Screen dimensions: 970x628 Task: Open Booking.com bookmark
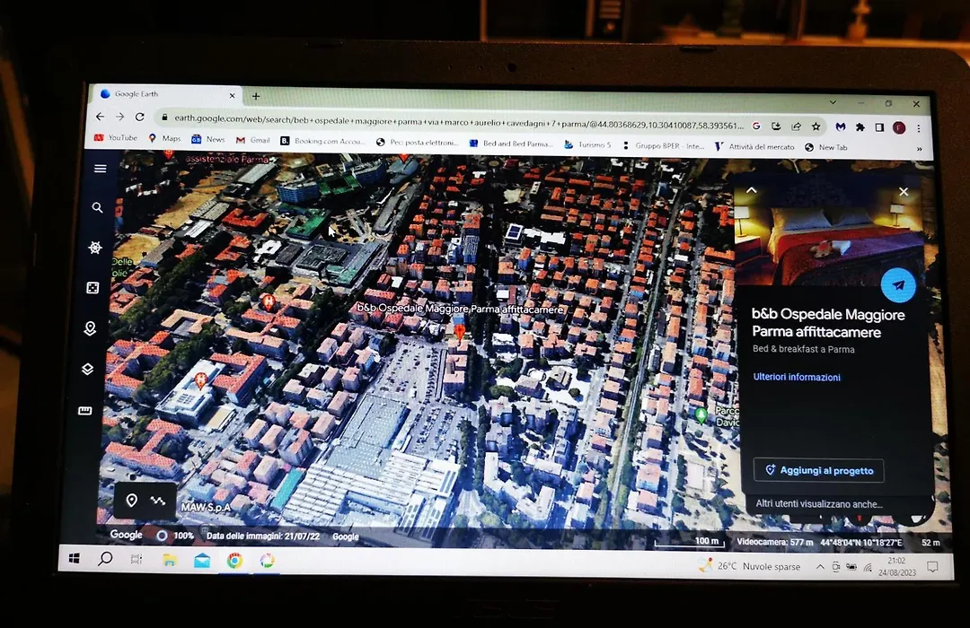coord(323,141)
